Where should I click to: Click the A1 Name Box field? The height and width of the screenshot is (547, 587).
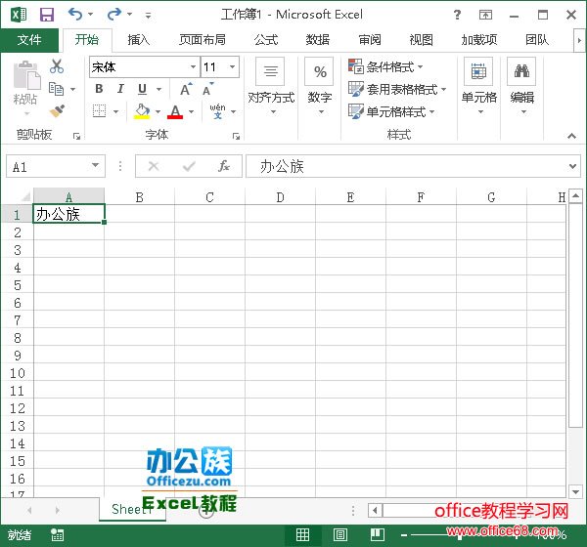tap(47, 167)
